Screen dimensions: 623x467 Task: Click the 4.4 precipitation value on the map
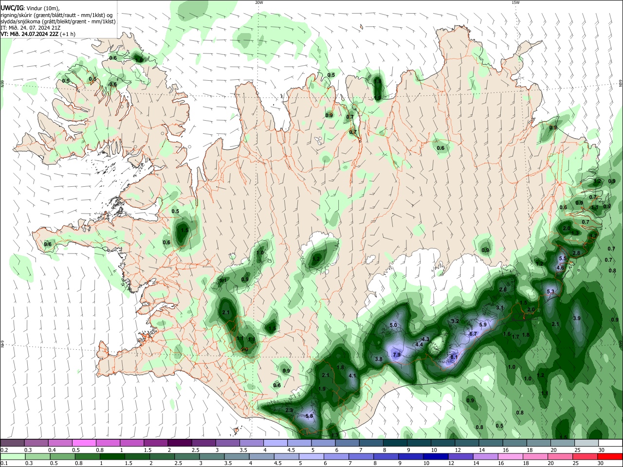coord(419,344)
